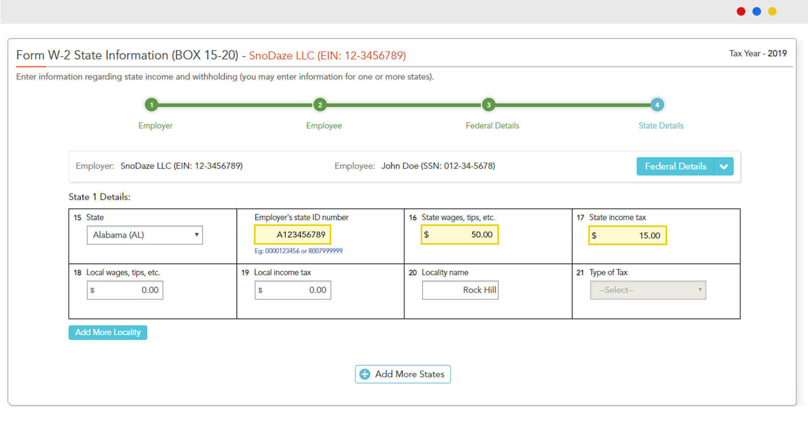Click step 4 State Details circle
The width and height of the screenshot is (808, 421).
point(656,105)
